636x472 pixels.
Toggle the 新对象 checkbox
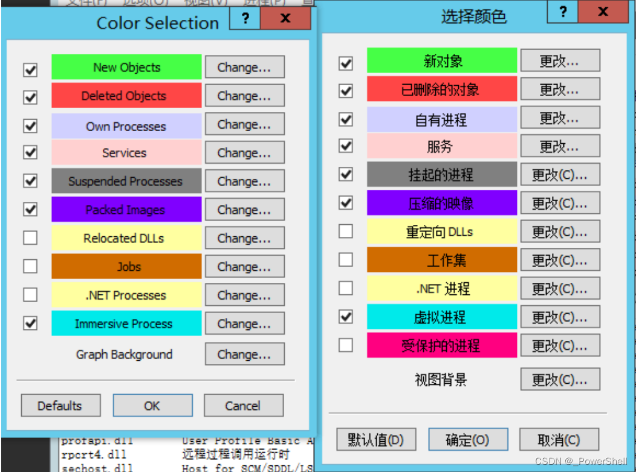click(x=346, y=63)
